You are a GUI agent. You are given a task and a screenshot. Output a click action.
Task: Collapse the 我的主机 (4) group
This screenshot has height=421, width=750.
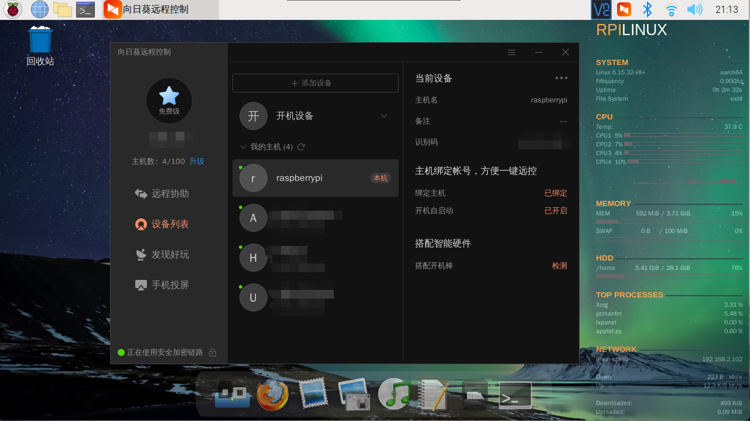244,147
